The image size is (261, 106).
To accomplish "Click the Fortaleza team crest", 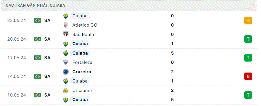I will [66, 62].
